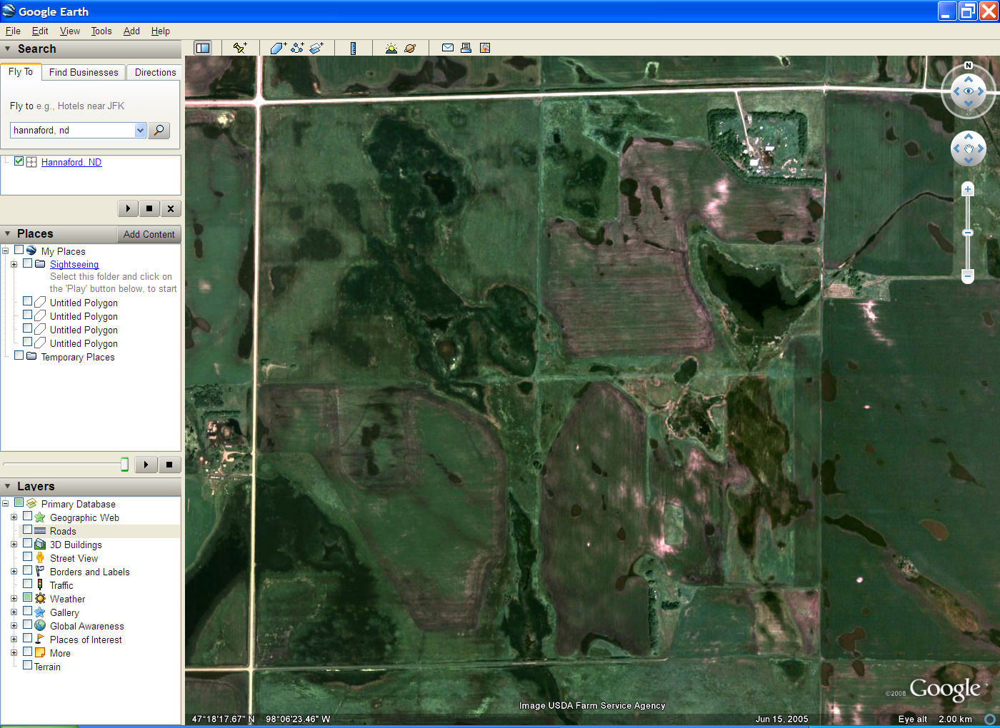Click the Global Awareness globe icon
The image size is (1000, 728).
click(x=40, y=625)
